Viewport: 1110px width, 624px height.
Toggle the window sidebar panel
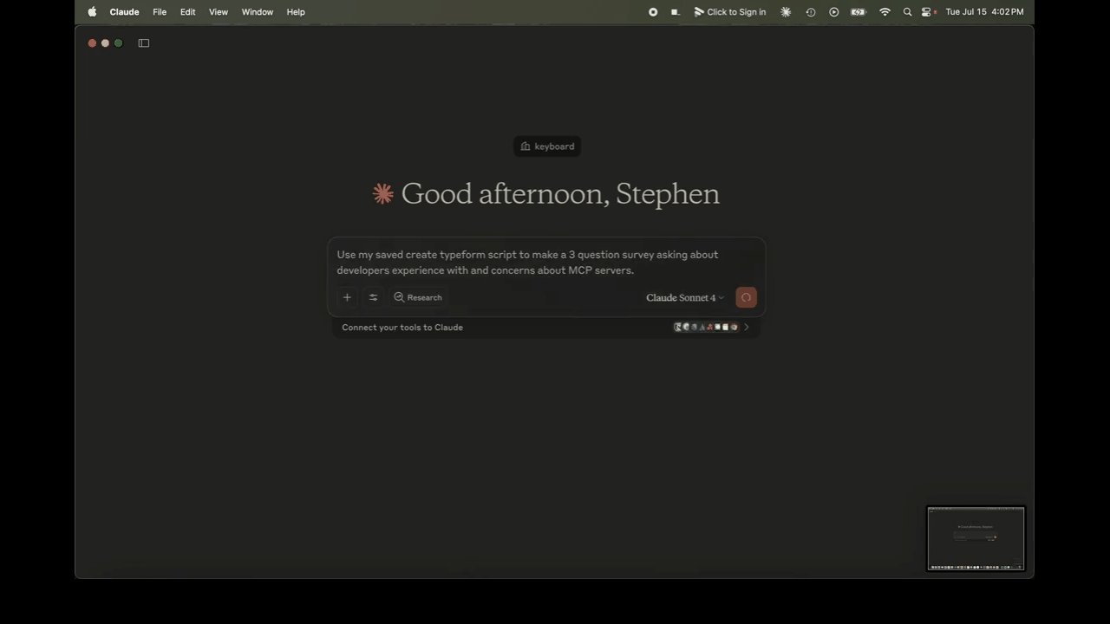[x=144, y=42]
